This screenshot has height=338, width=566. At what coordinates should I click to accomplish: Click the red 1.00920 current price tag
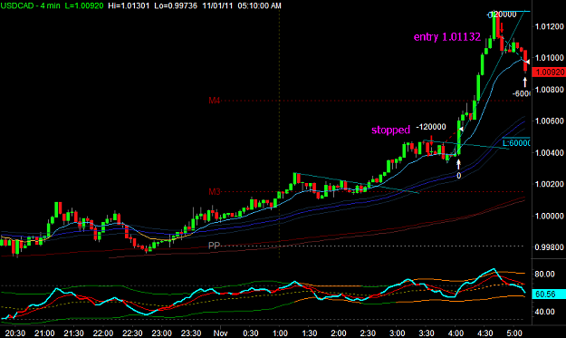point(549,72)
